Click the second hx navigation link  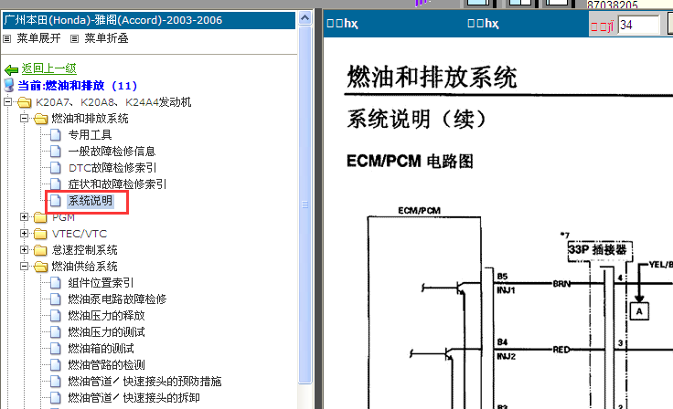tap(483, 24)
